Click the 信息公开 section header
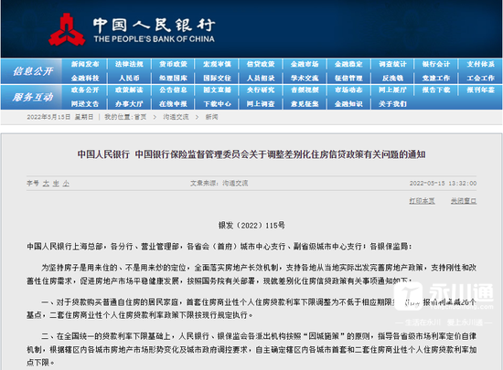Screen dimensions: 503x370 pyautogui.click(x=33, y=71)
